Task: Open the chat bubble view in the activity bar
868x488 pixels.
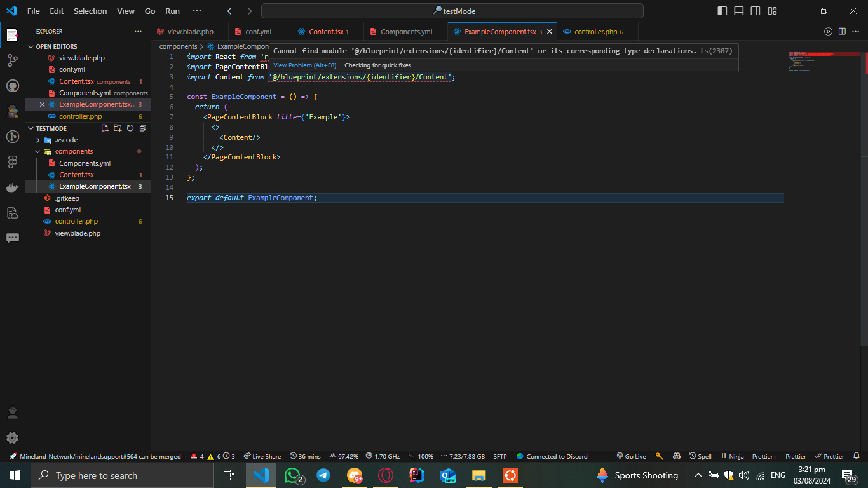Action: 12,238
